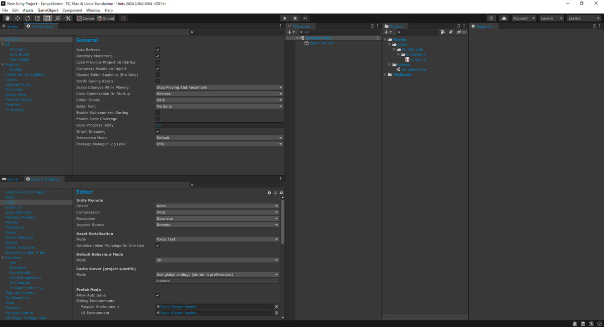Enable Code Coverage checkbox
This screenshot has height=327, width=604.
tap(158, 119)
